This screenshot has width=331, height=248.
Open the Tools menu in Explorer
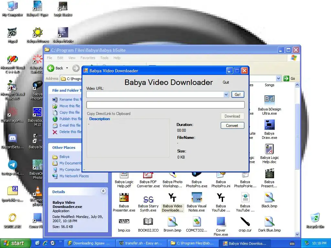(104, 58)
